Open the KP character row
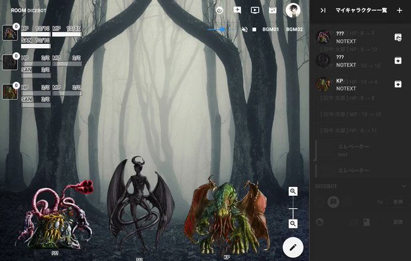Image resolution: width=411 pixels, height=261 pixels. (360, 84)
